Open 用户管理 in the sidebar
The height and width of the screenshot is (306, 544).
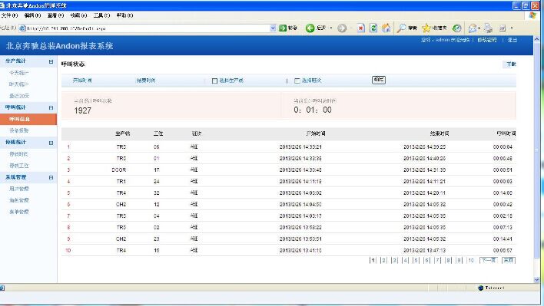tap(19, 189)
